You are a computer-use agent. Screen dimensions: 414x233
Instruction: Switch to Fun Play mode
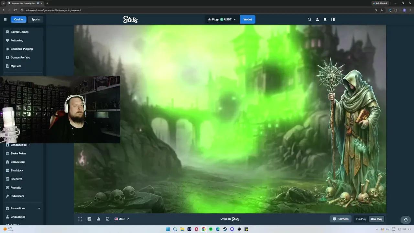[361, 219]
